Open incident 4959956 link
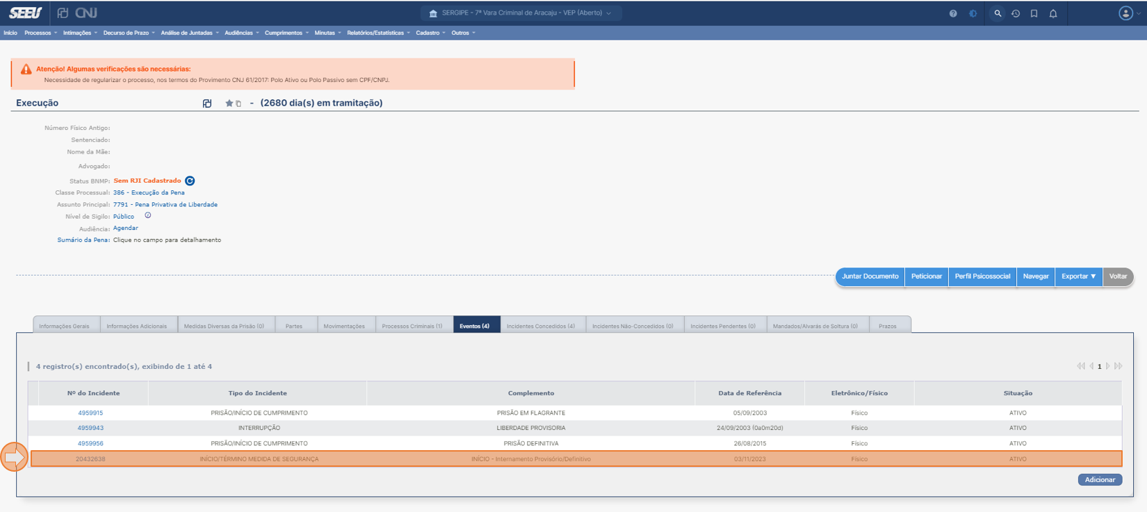Viewport: 1147px width, 512px height. (90, 443)
